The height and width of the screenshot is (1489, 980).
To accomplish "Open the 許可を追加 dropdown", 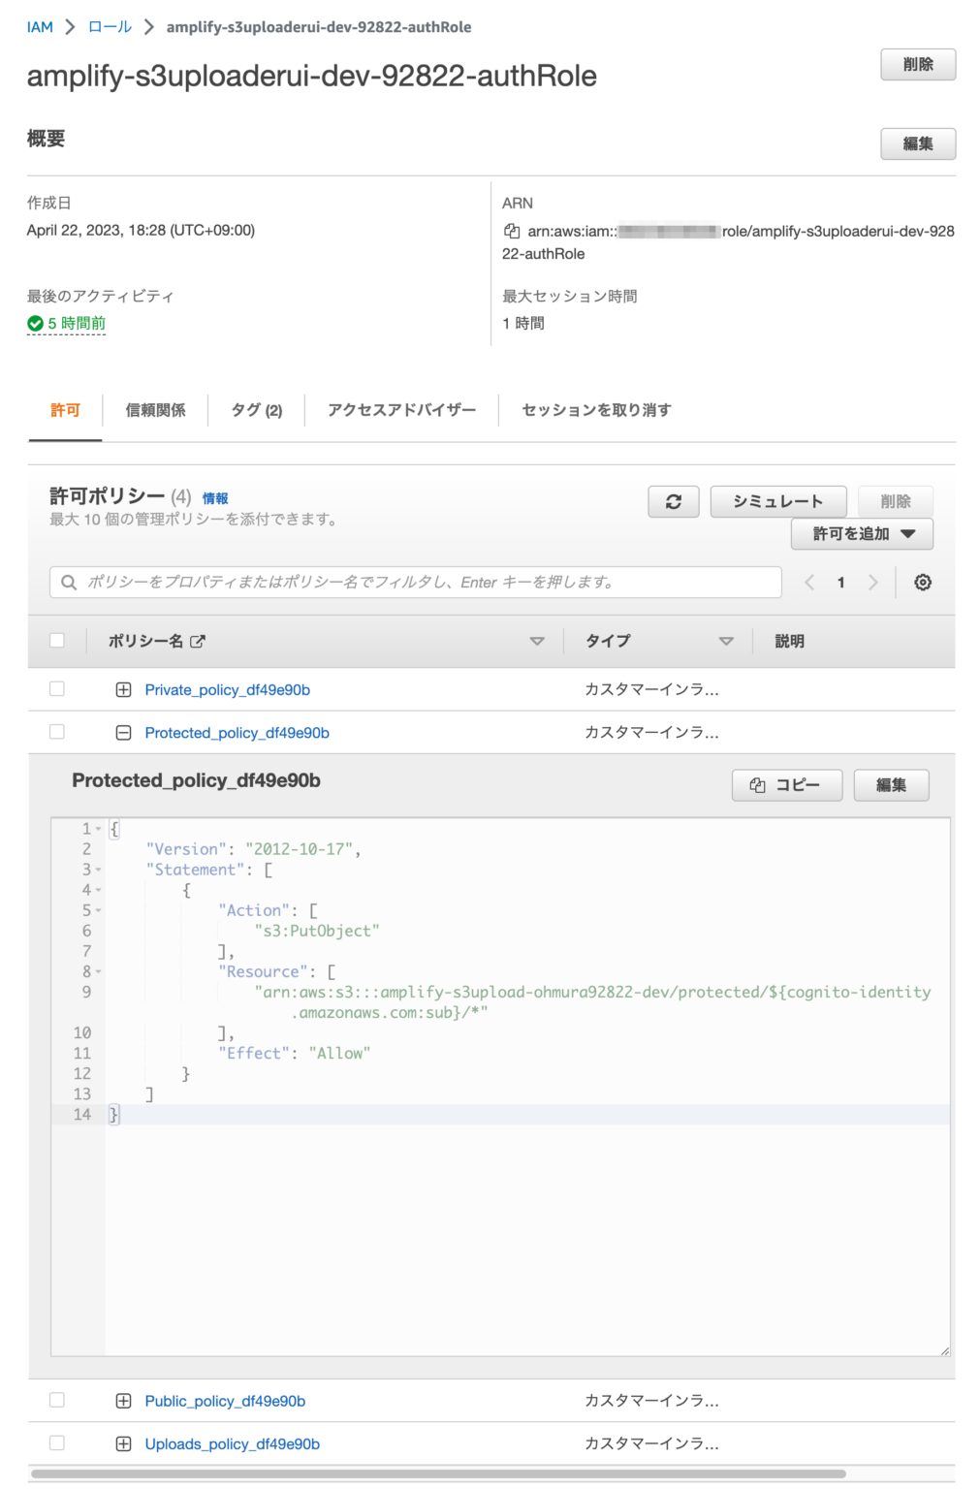I will click(861, 533).
